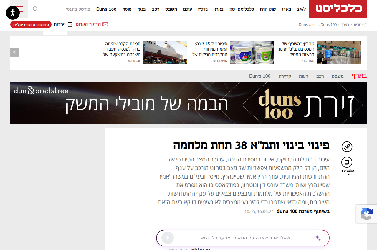Screen dimensions: 377x250
Task: Copy article link with chain icon
Action: [347, 147]
